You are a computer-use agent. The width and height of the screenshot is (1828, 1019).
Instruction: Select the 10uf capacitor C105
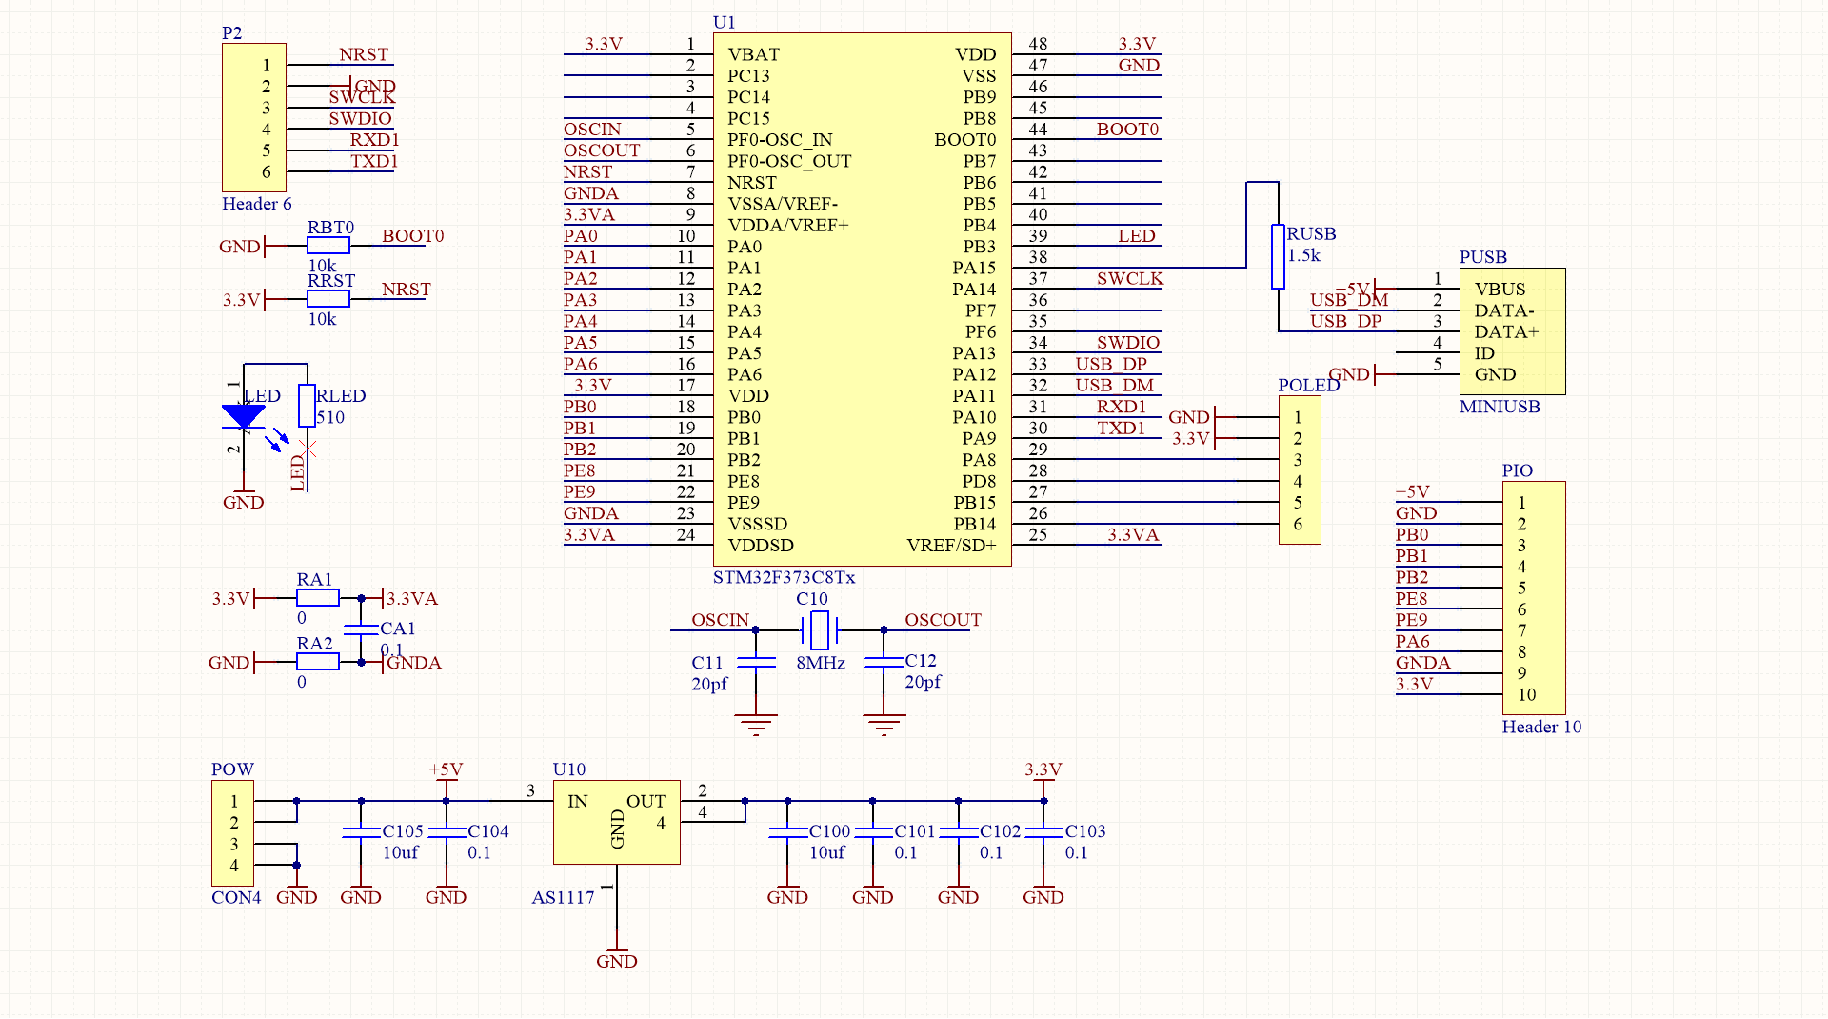click(x=360, y=834)
